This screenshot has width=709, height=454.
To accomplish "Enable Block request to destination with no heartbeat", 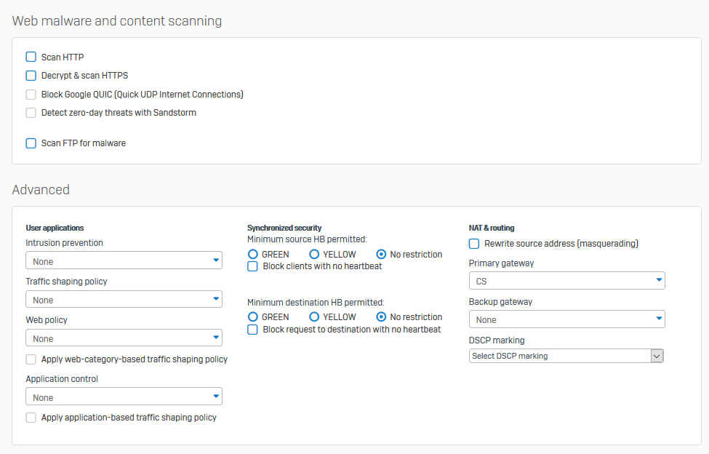I will pyautogui.click(x=253, y=330).
